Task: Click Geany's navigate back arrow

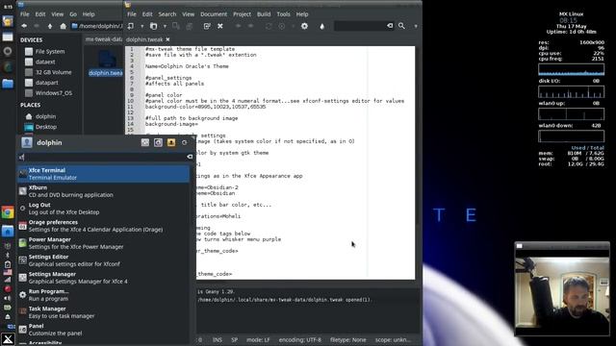Action: [238, 26]
